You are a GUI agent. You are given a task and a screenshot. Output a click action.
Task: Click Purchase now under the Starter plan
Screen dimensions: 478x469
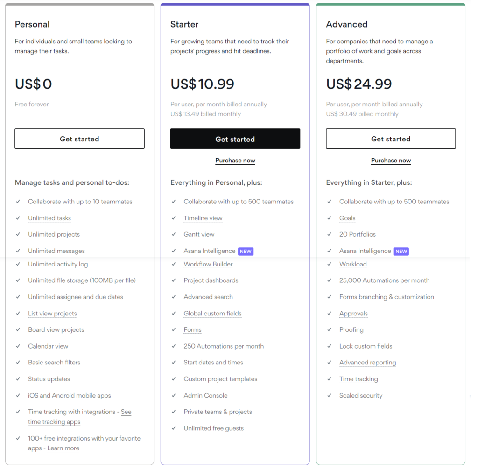235,160
